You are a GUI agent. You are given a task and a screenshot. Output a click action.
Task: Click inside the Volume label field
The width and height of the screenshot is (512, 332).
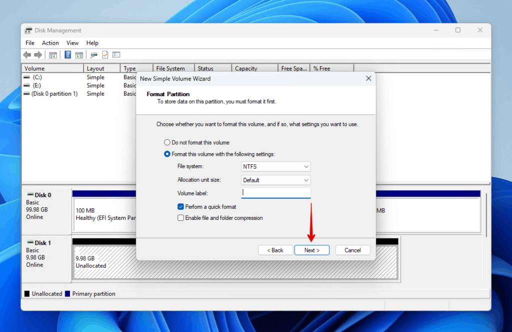pos(275,193)
